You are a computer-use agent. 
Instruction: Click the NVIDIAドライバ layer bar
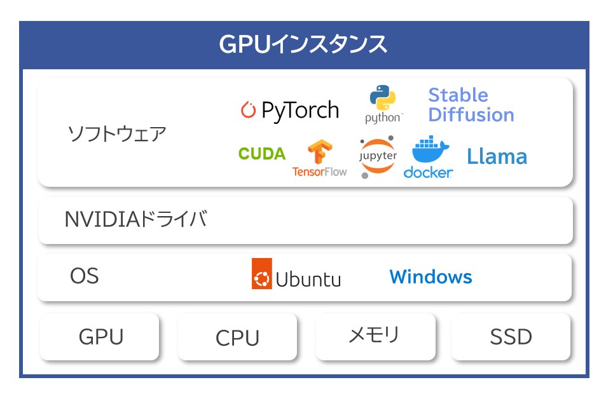pos(305,220)
